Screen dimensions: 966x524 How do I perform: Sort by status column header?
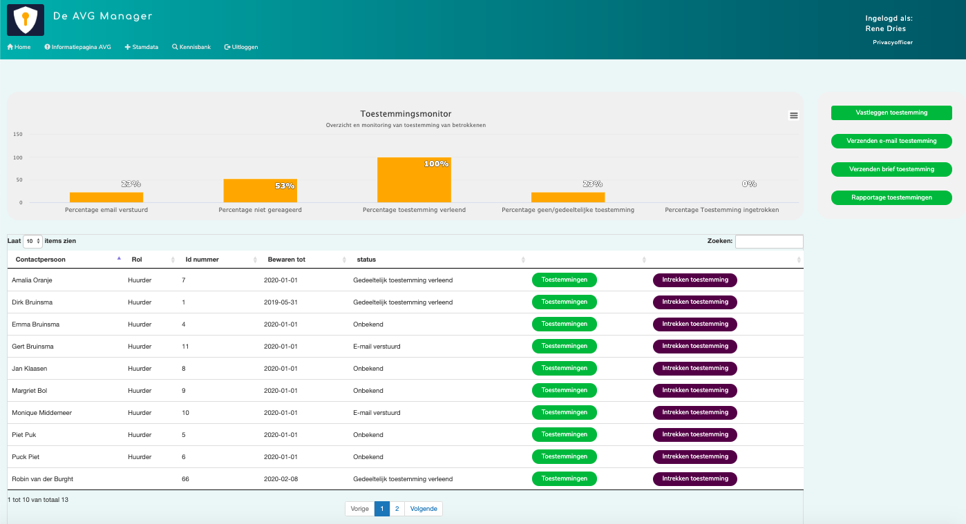click(438, 260)
